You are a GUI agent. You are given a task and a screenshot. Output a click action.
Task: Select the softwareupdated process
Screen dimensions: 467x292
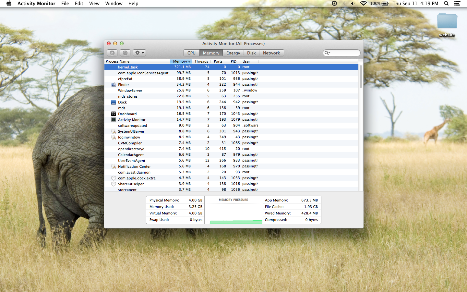[x=231, y=126]
